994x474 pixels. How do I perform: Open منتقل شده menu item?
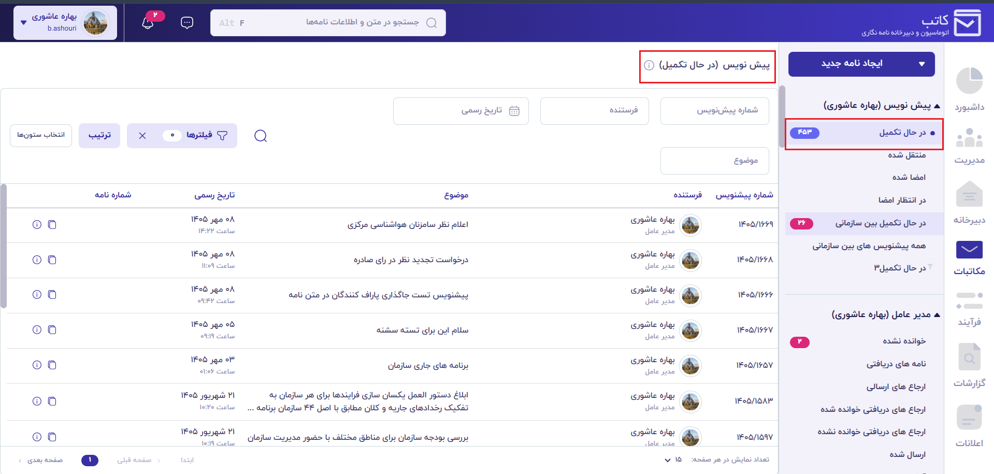click(x=906, y=155)
